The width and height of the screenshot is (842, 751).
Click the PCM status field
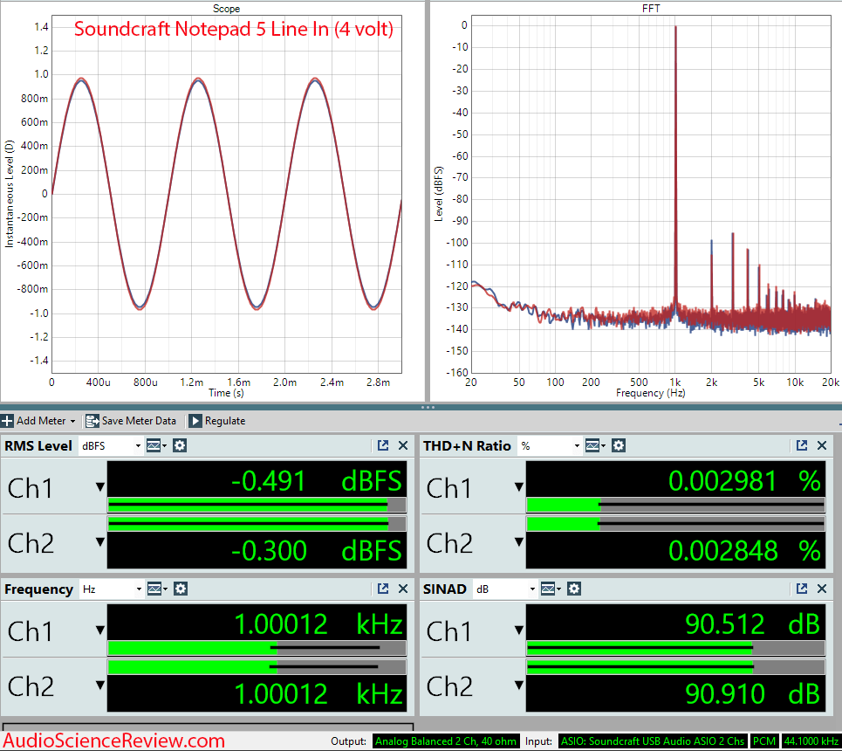(764, 741)
